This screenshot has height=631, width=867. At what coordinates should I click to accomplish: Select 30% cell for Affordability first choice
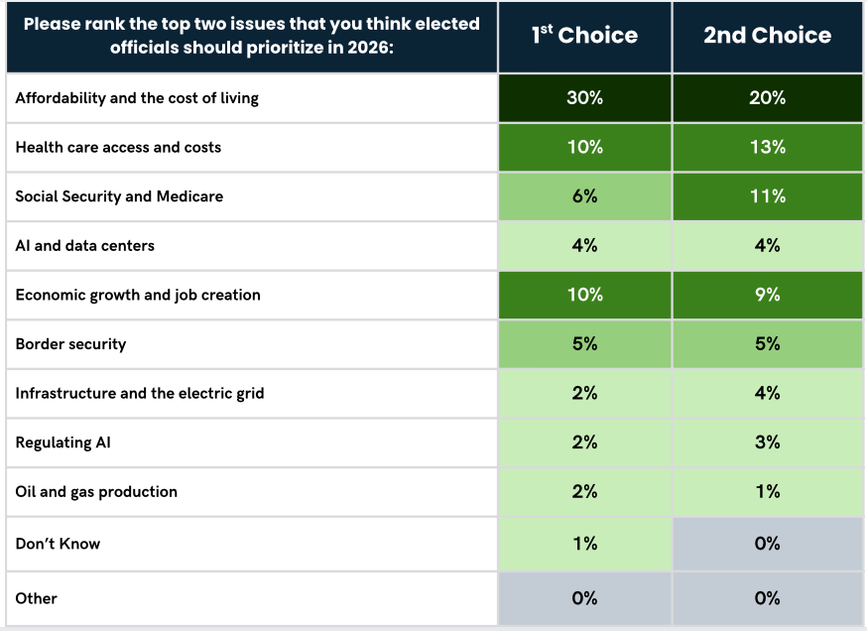pos(585,98)
